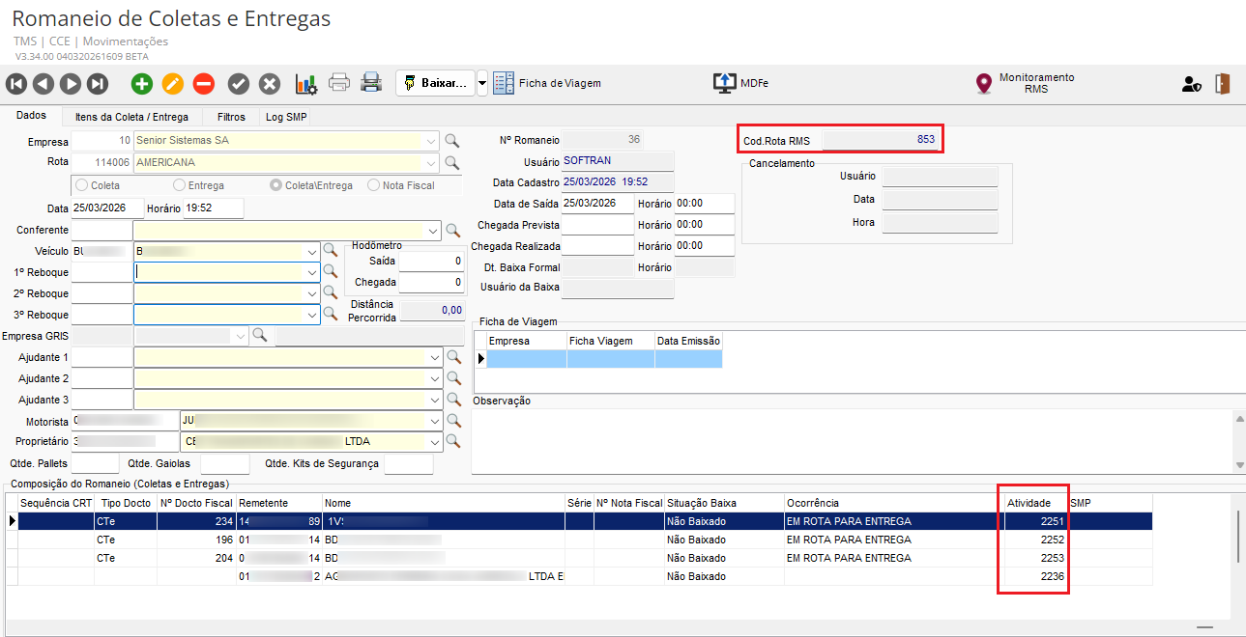The height and width of the screenshot is (637, 1246).
Task: Select the Nota Fiscal radio button
Action: (x=374, y=185)
